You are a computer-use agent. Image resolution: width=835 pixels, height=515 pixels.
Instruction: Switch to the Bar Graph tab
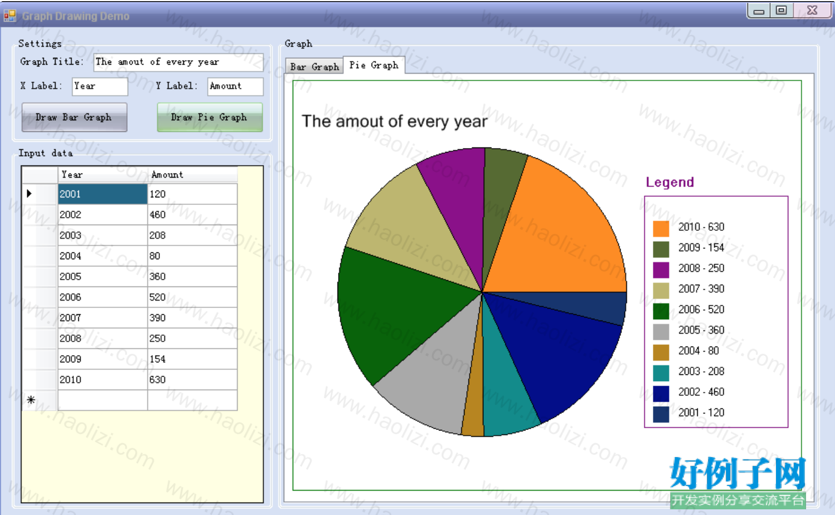(314, 66)
